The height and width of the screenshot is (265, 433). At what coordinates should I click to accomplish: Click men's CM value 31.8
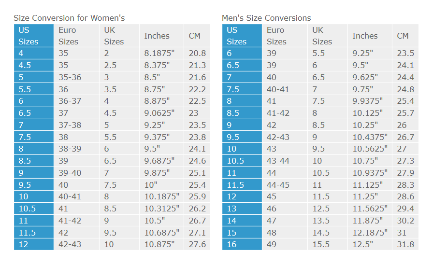pos(405,244)
